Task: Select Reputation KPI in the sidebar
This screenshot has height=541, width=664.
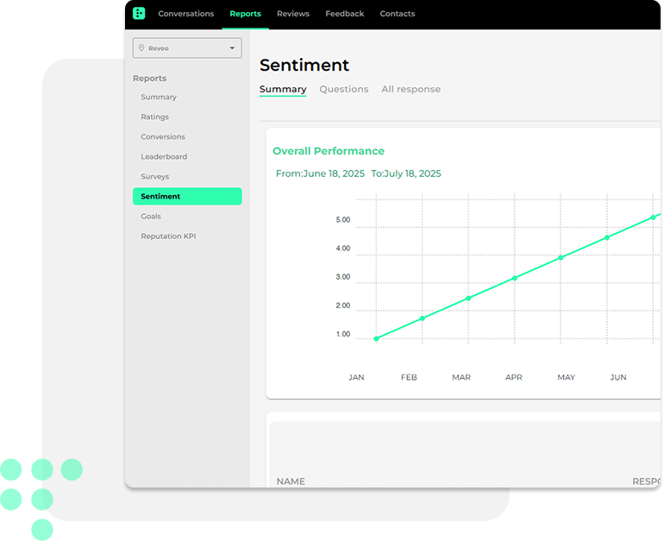Action: [168, 236]
